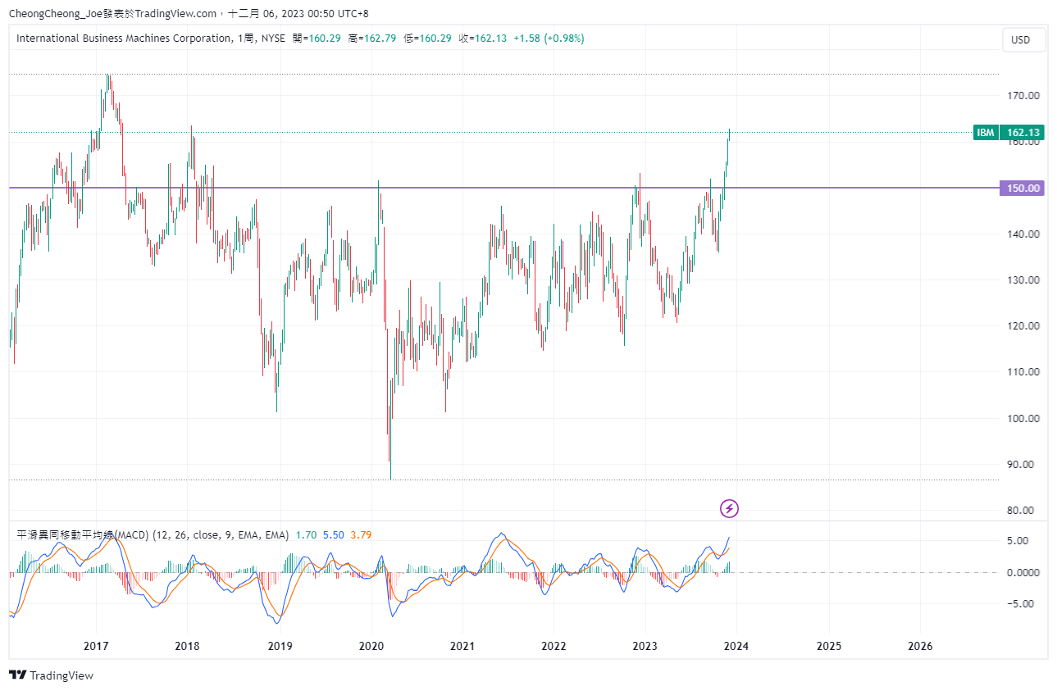Click the 2020 label on time axis
The height and width of the screenshot is (691, 1057).
tap(371, 646)
